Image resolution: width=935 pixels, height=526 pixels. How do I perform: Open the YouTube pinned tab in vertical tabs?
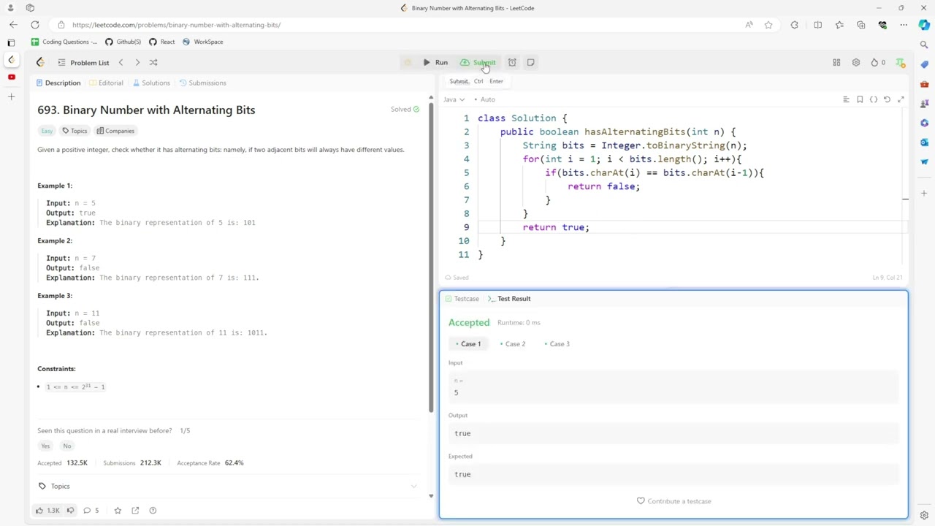pyautogui.click(x=11, y=77)
